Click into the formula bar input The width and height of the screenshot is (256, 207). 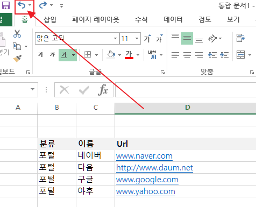pos(186,90)
